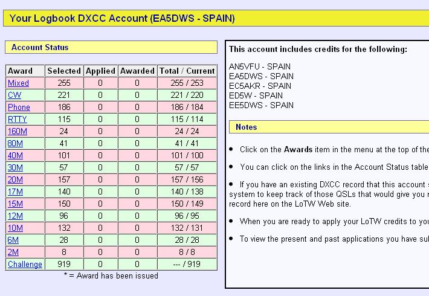Click the 40M selected value 101
The image size is (429, 296).
[x=64, y=155]
